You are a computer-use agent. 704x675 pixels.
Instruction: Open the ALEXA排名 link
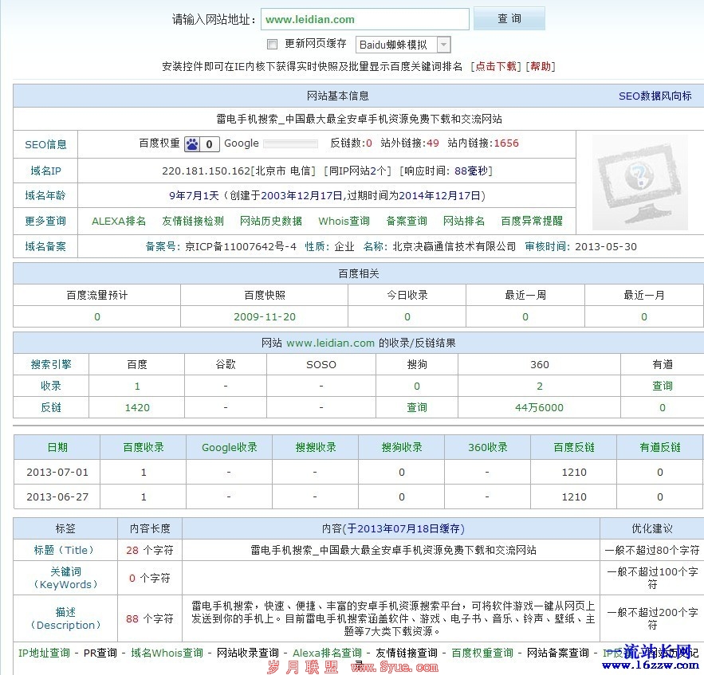pos(119,221)
